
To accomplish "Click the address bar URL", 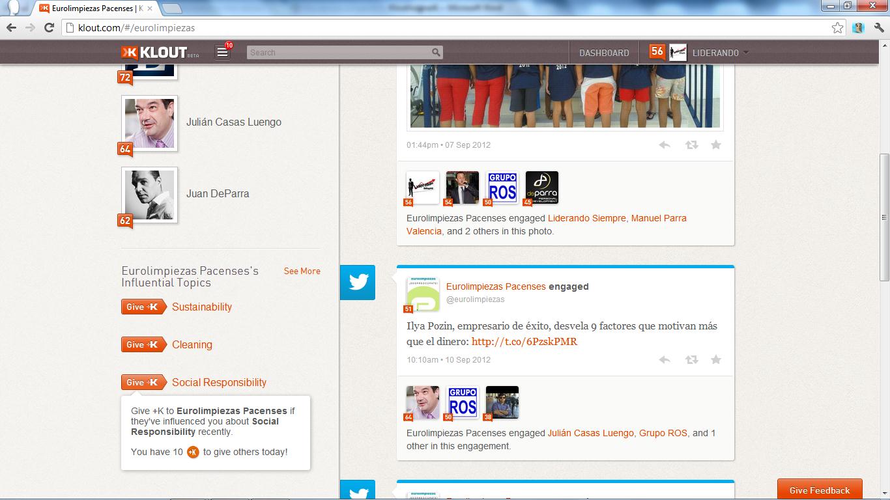I will (x=136, y=28).
